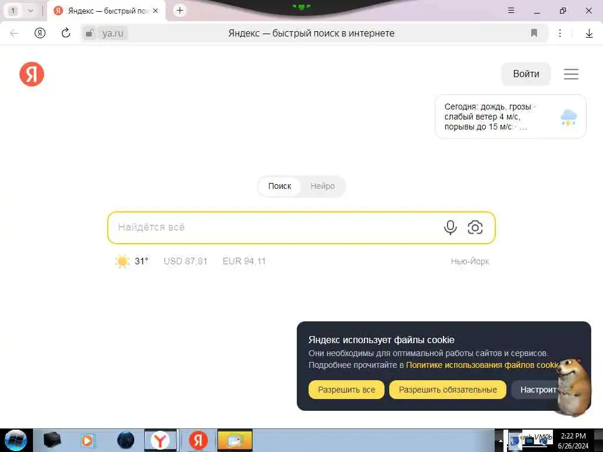Click the 31° temperature
Image resolution: width=603 pixels, height=452 pixels.
pyautogui.click(x=141, y=261)
